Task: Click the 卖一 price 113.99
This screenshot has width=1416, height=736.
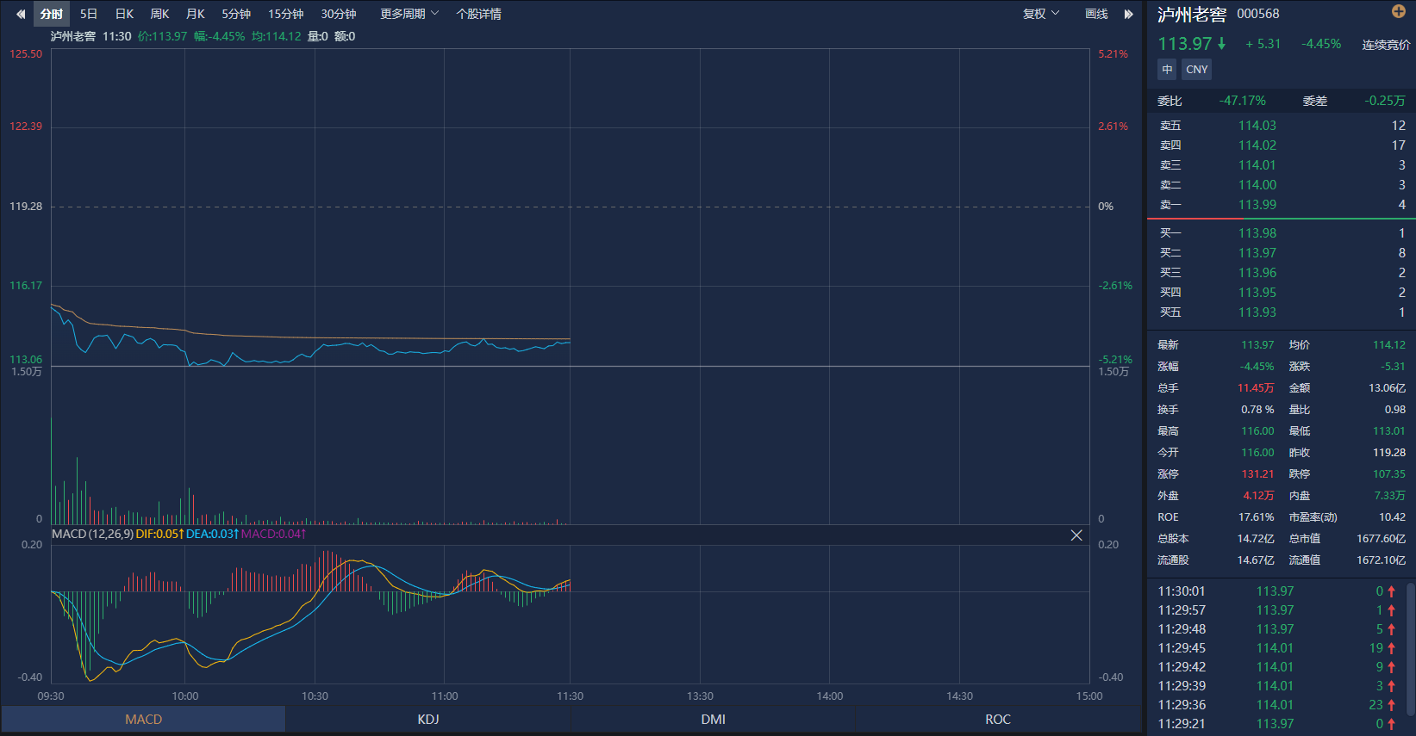Action: click(1257, 205)
